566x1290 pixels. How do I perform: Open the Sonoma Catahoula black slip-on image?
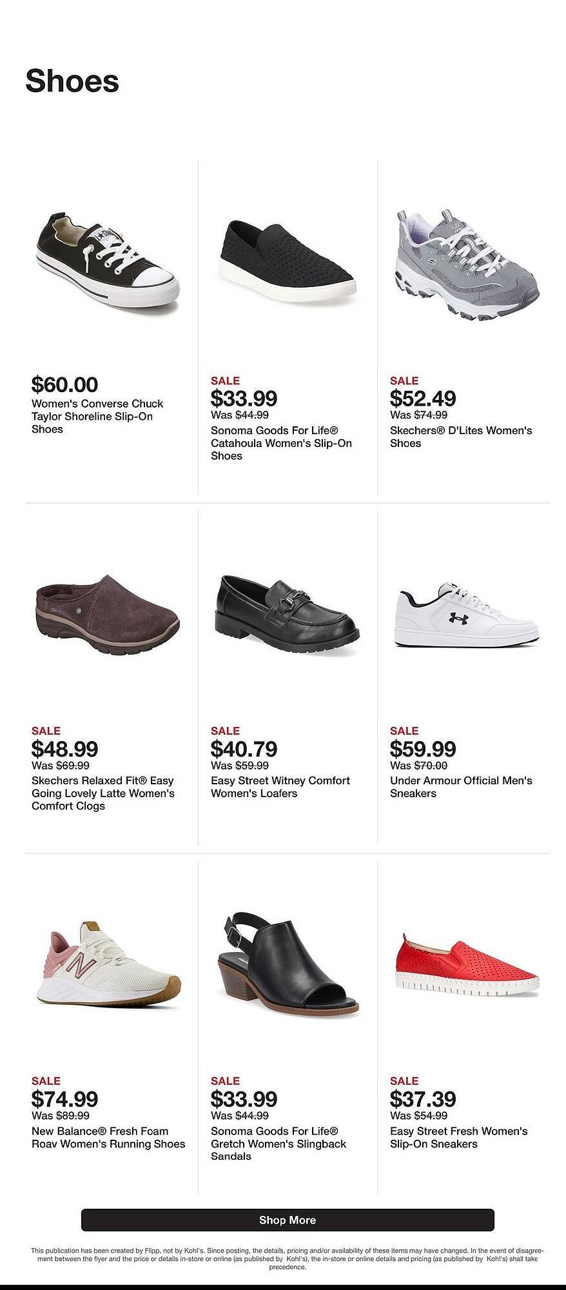(x=288, y=260)
